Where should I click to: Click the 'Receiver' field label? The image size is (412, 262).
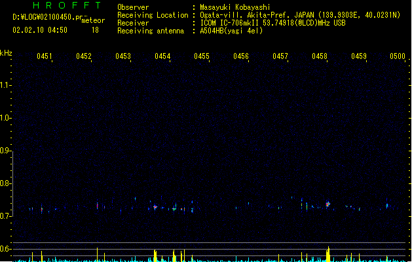pos(133,23)
